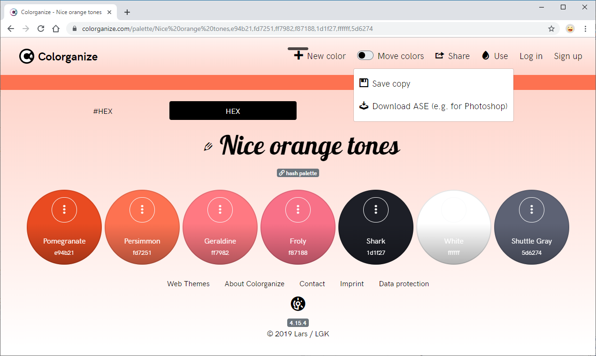The height and width of the screenshot is (356, 596).
Task: Click the New color plus icon
Action: pyautogui.click(x=298, y=55)
